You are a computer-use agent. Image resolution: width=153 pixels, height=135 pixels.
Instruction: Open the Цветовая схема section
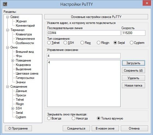coord(27,73)
